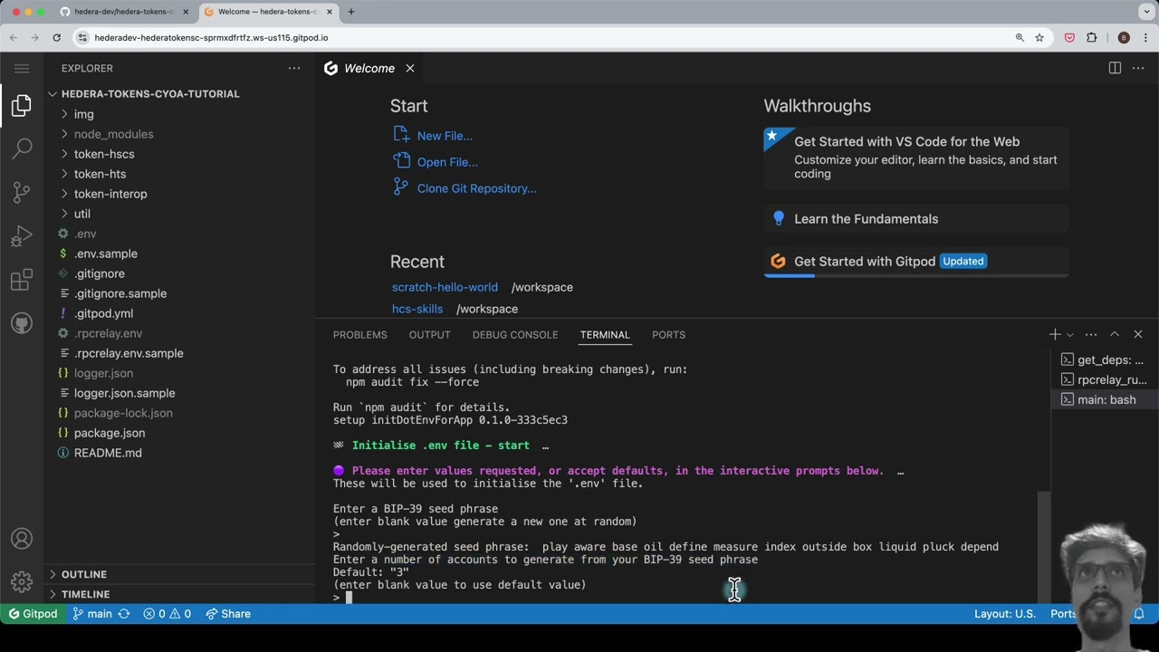Synchronize changes icon in status bar
The height and width of the screenshot is (652, 1159).
pyautogui.click(x=124, y=613)
